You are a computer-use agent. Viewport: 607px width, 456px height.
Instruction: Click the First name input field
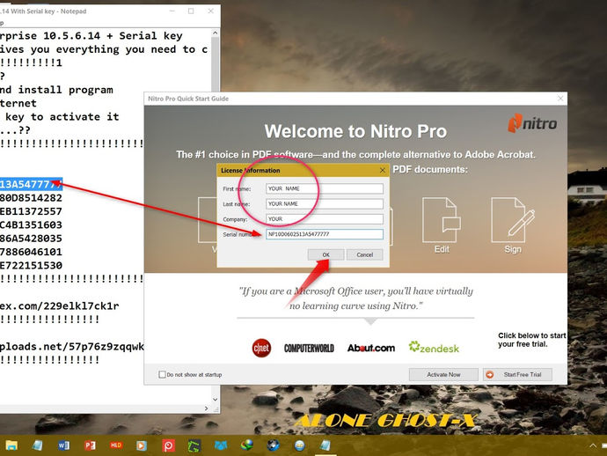click(x=325, y=188)
